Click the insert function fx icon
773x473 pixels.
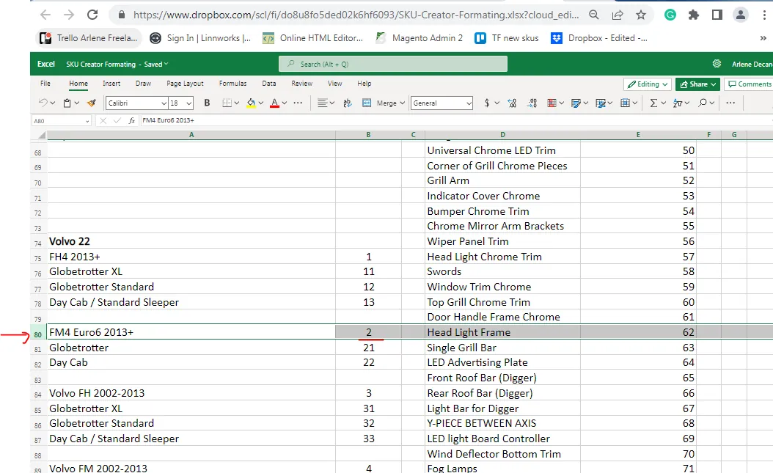coord(131,120)
